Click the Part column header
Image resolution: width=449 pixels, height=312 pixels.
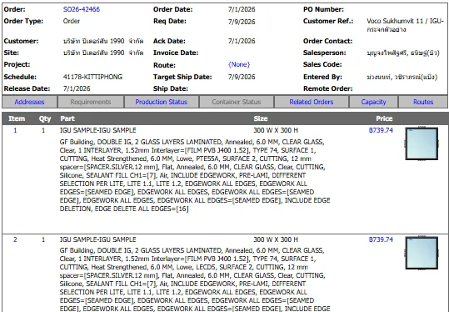pos(67,118)
